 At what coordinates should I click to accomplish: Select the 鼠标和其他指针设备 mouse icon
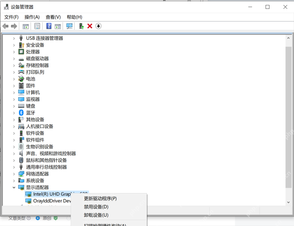(x=21, y=160)
